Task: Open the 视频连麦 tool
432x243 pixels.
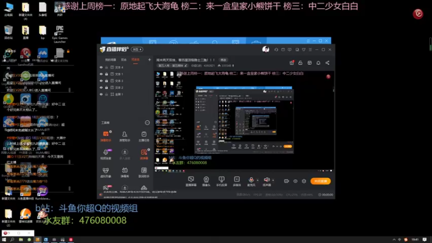Action: click(x=106, y=154)
